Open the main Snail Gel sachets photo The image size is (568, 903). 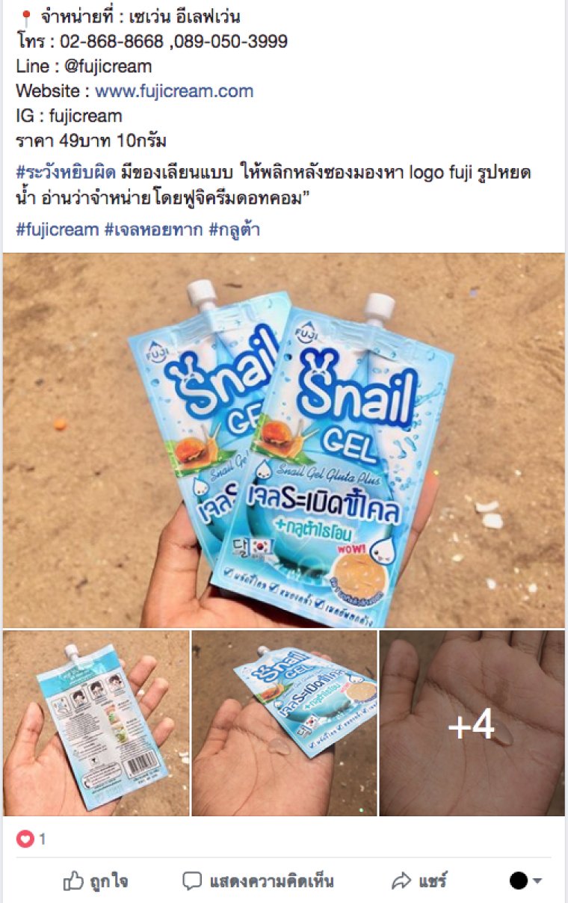click(284, 440)
